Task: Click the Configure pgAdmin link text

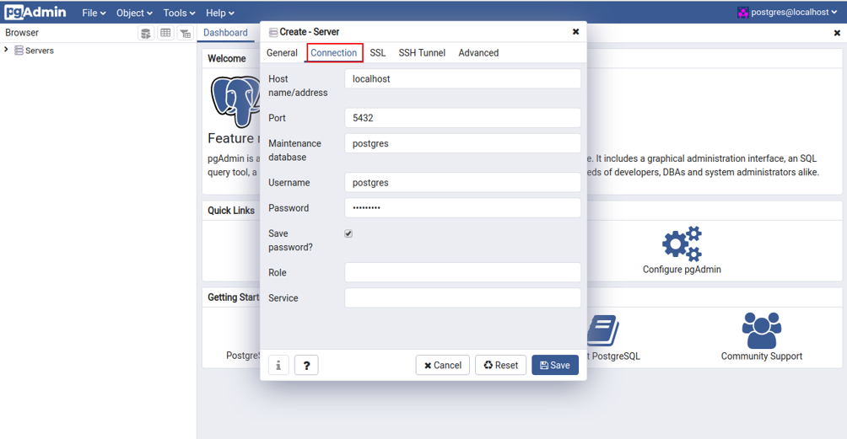Action: [x=682, y=269]
